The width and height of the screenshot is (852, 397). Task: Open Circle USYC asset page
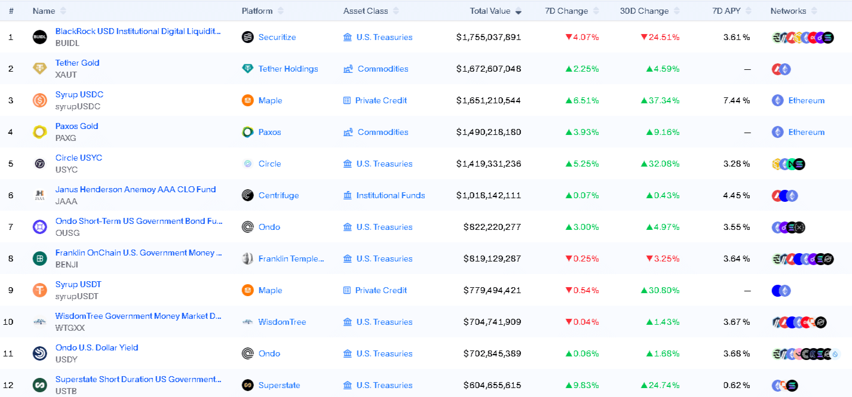[x=79, y=158]
